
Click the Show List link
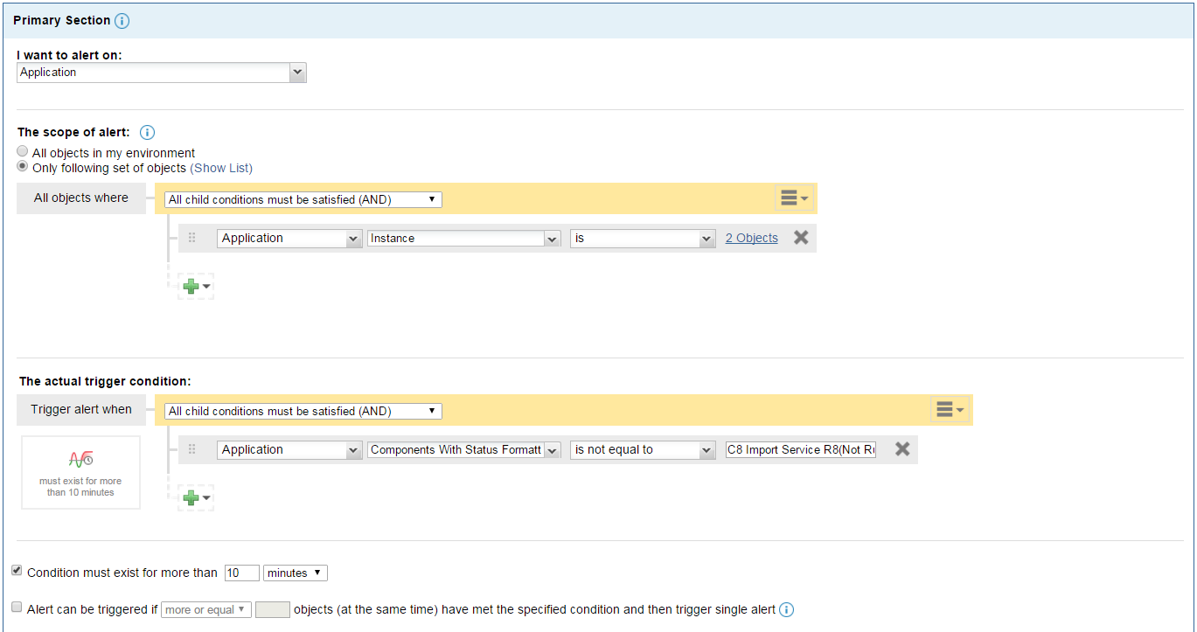pyautogui.click(x=221, y=168)
